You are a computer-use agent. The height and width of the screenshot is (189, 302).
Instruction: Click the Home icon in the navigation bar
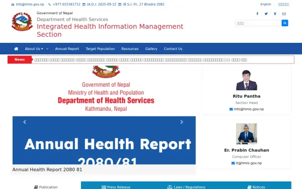click(16, 49)
